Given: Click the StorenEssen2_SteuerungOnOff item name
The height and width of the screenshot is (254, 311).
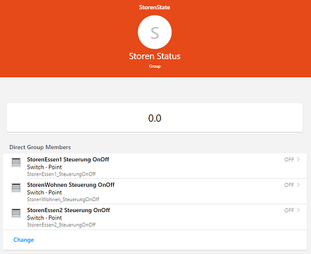Looking at the screenshot, I should (61, 225).
